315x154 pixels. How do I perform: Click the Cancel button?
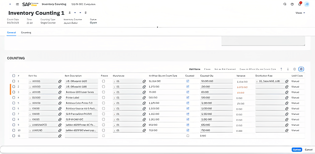coord(309,150)
